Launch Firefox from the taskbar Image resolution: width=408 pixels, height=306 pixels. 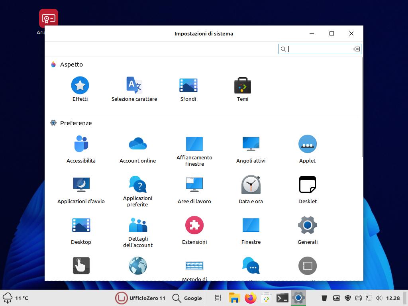click(x=250, y=298)
